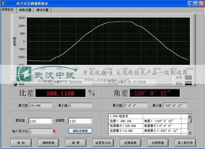
Task: Adjust the 丢帧数 spinner arrows
Action: click(x=67, y=120)
